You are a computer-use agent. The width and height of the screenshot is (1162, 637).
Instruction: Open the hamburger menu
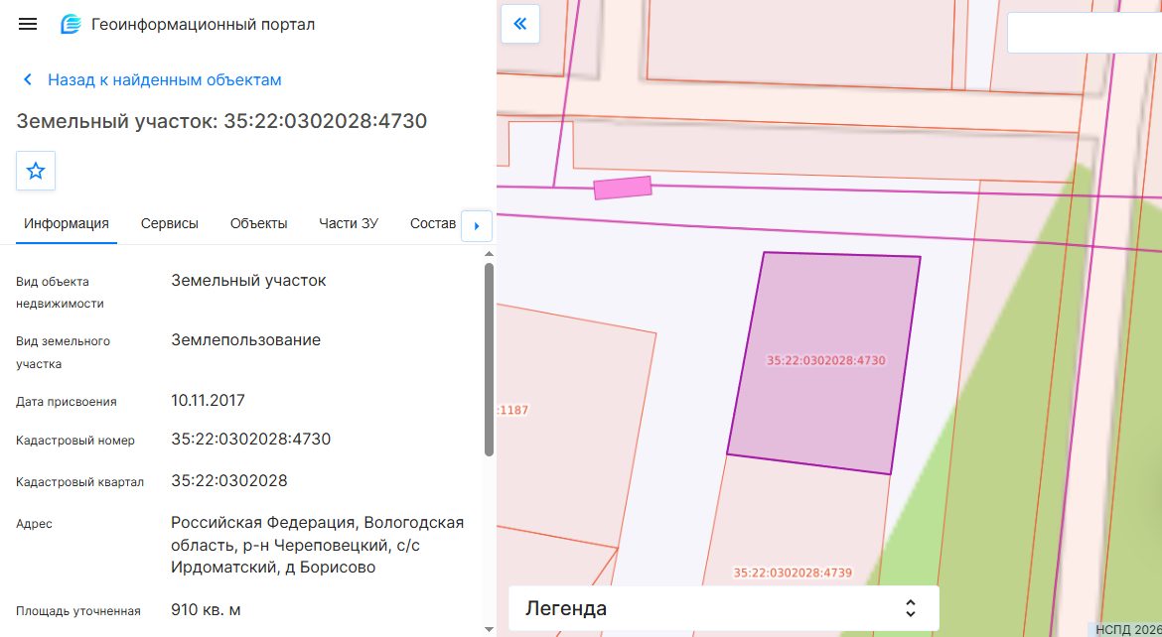point(28,24)
